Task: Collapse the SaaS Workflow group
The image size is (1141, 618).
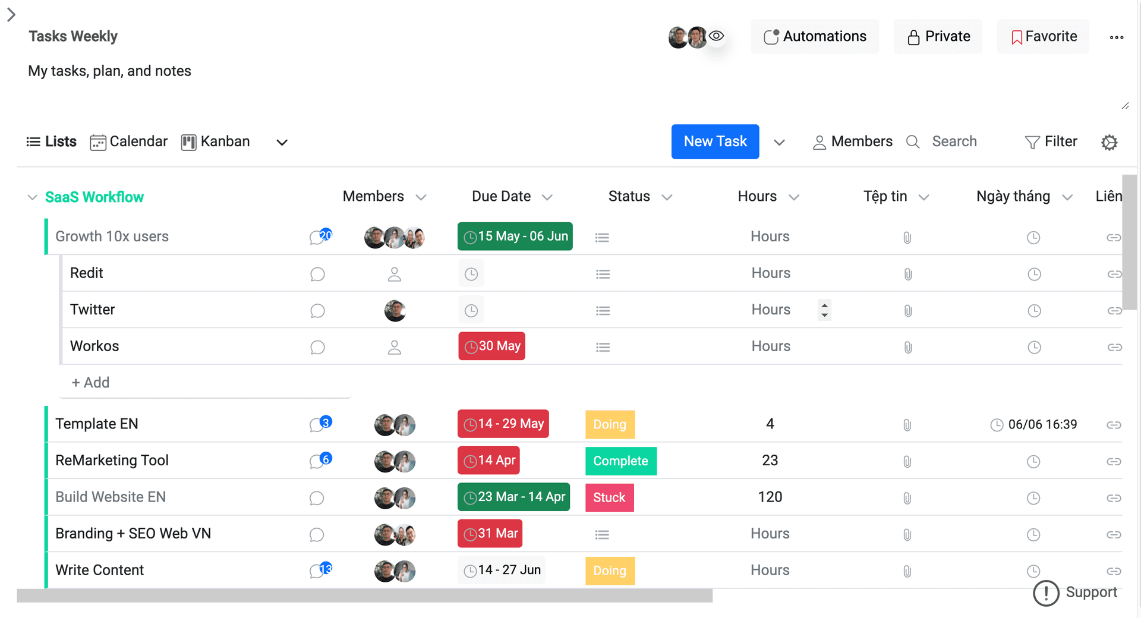Action: pos(33,197)
